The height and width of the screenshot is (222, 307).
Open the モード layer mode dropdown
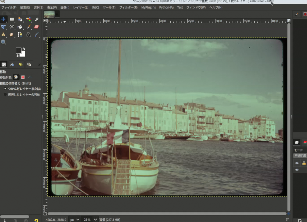pyautogui.click(x=300, y=150)
